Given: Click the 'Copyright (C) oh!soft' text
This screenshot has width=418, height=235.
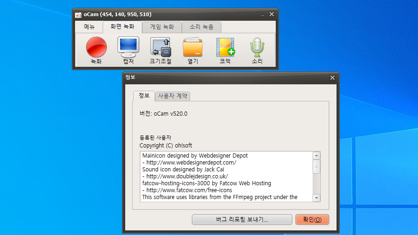Looking at the screenshot, I should 166,145.
